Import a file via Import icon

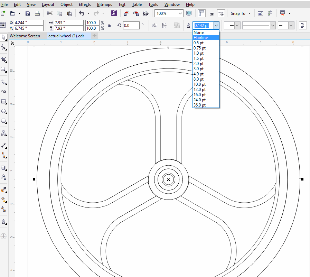click(x=126, y=13)
